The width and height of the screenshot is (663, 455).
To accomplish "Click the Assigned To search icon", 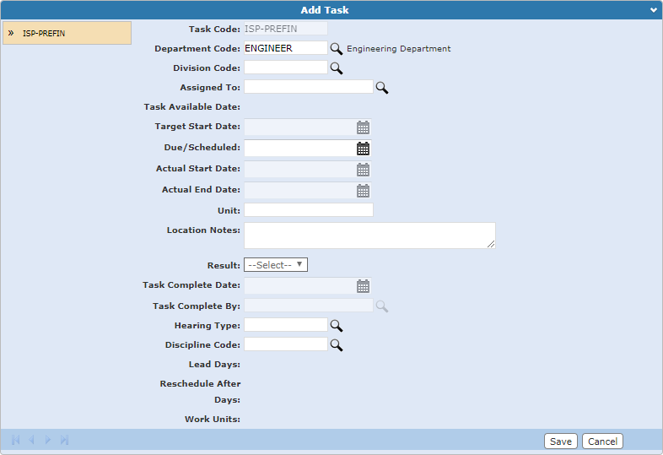I will point(381,88).
